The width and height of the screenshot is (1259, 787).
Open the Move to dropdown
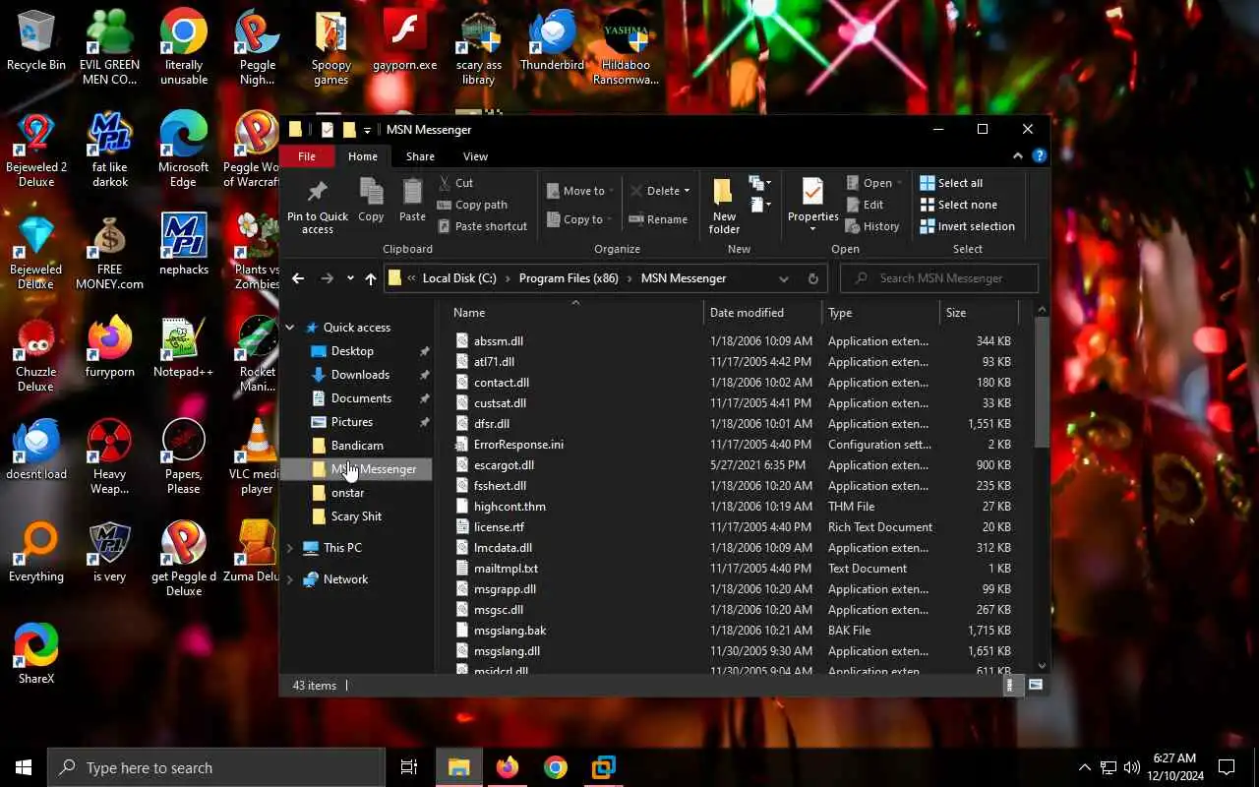[x=579, y=191]
